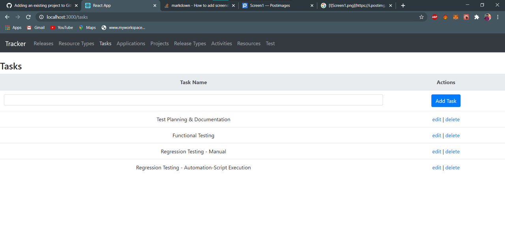Open the Tasks nav item
The width and height of the screenshot is (505, 228).
coord(105,43)
